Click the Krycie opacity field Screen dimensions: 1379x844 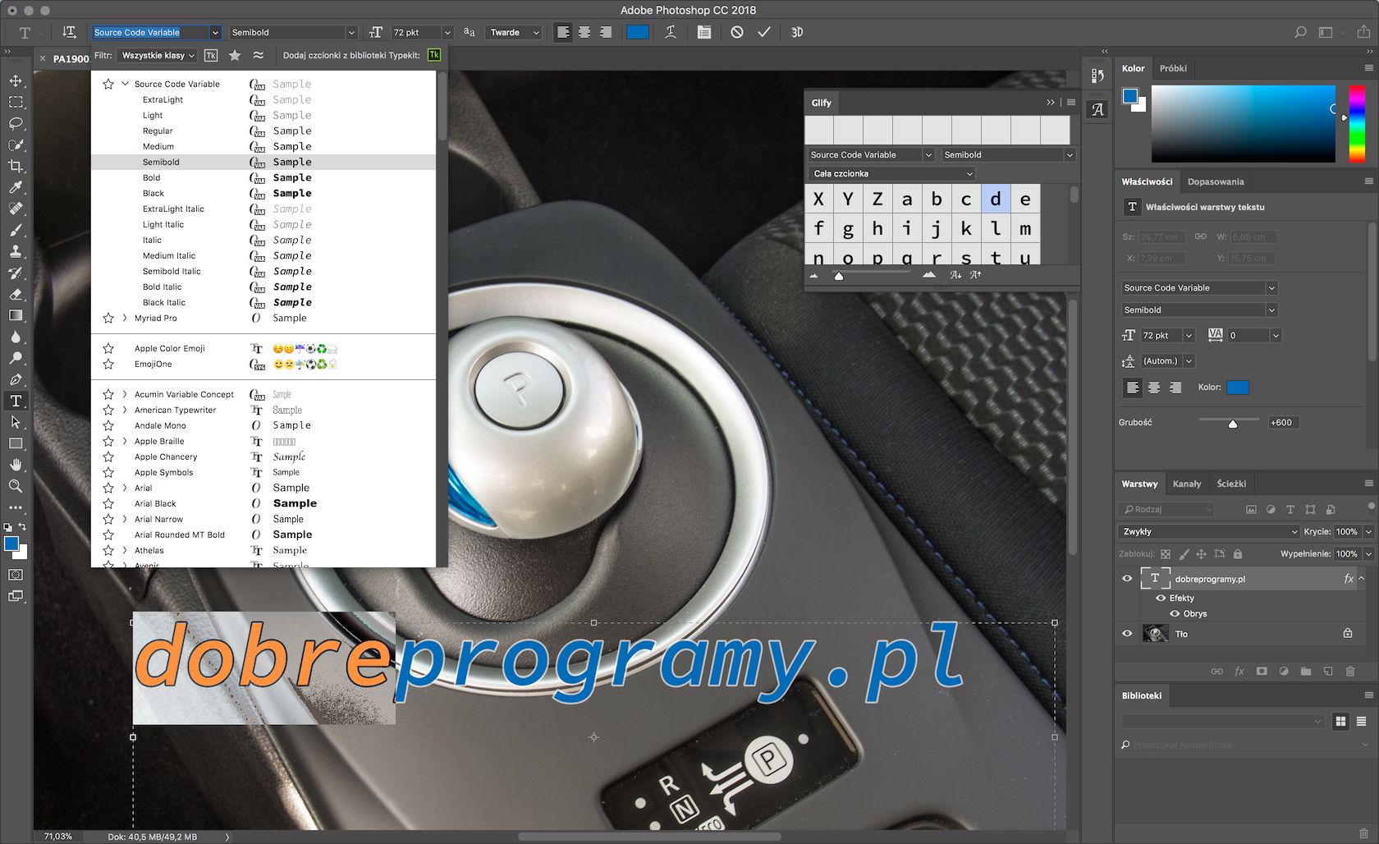pos(1347,532)
